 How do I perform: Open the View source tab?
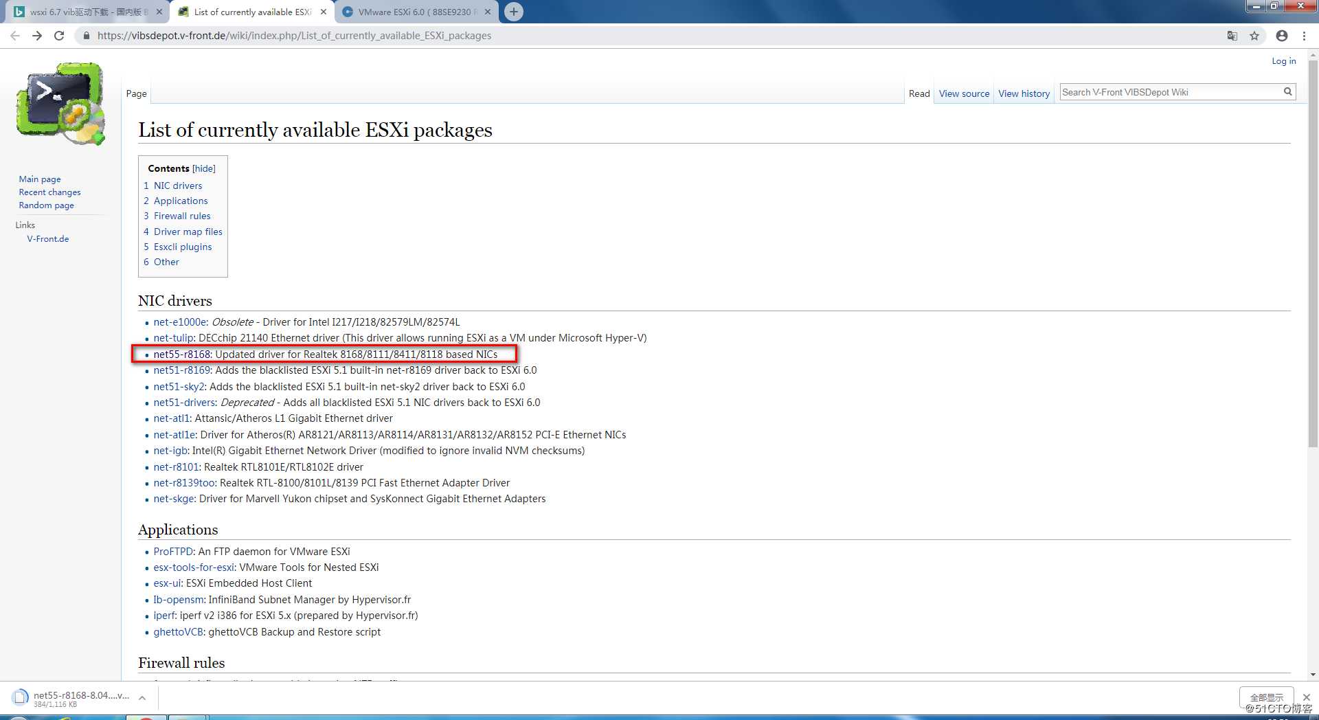click(x=964, y=93)
